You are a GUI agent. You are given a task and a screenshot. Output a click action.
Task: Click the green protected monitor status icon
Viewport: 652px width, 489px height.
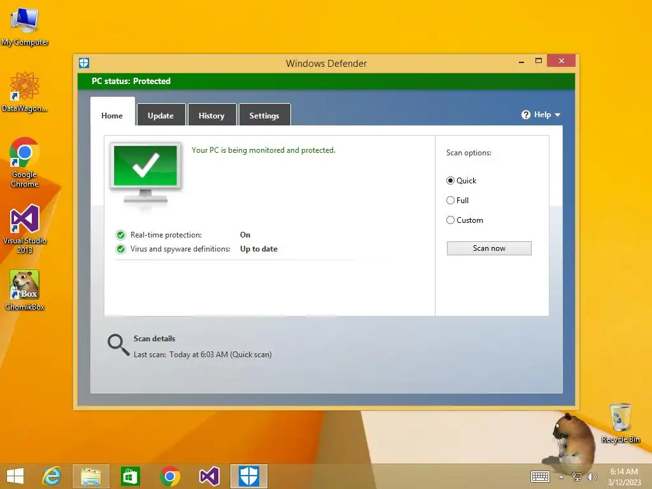(x=145, y=174)
